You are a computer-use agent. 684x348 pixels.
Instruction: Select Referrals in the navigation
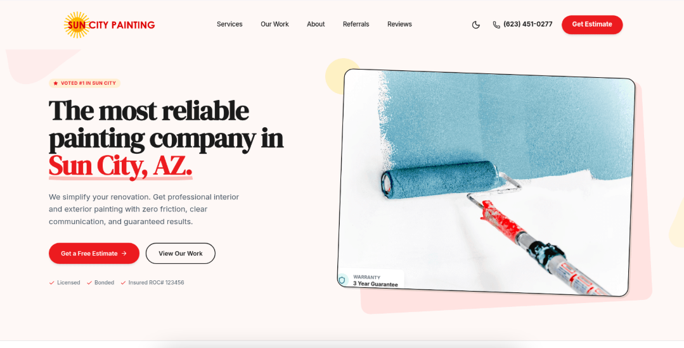356,25
